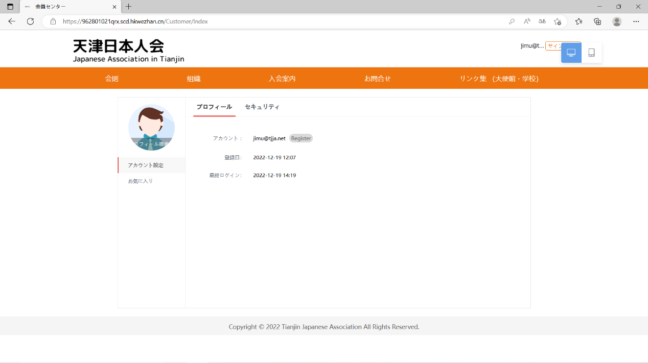Open the translate page icon
The height and width of the screenshot is (363, 648).
click(x=542, y=21)
